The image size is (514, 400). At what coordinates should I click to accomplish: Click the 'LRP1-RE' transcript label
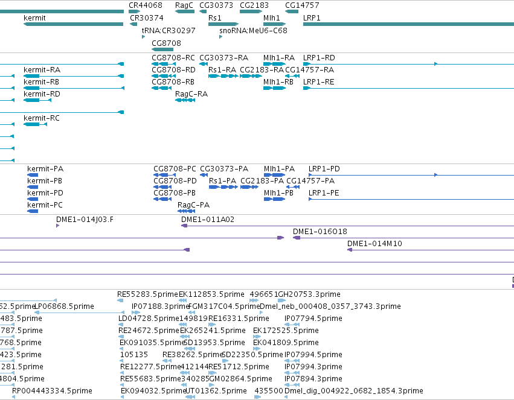(x=319, y=82)
